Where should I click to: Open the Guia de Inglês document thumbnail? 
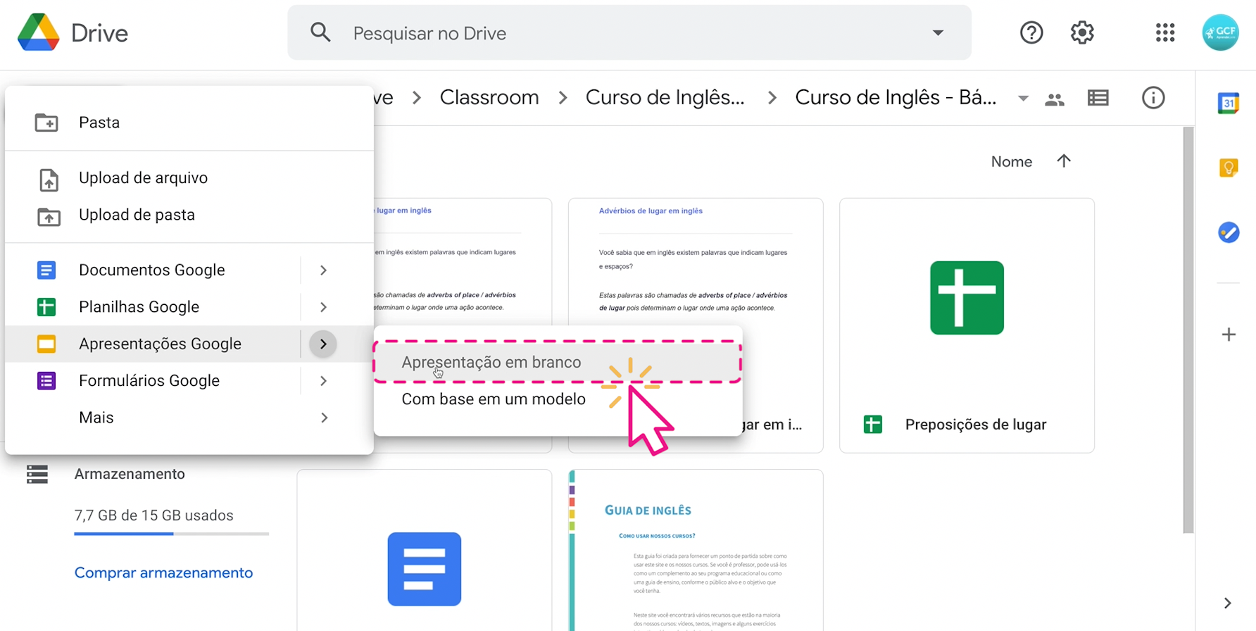pos(696,550)
